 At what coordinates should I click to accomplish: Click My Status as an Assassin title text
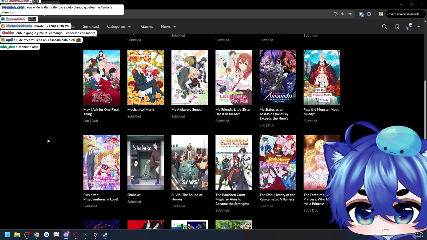274,114
